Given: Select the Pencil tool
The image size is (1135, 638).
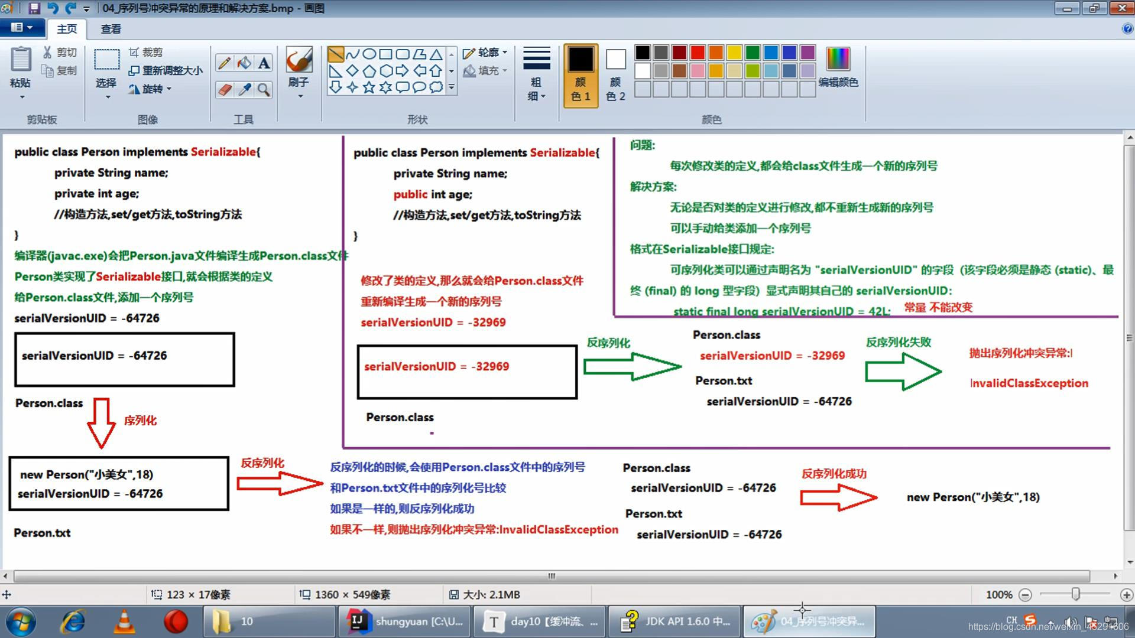Looking at the screenshot, I should 224,63.
